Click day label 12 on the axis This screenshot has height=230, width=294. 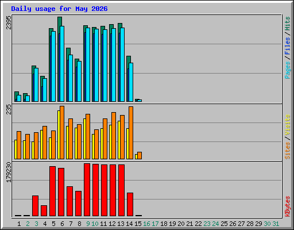pyautogui.click(x=112, y=224)
